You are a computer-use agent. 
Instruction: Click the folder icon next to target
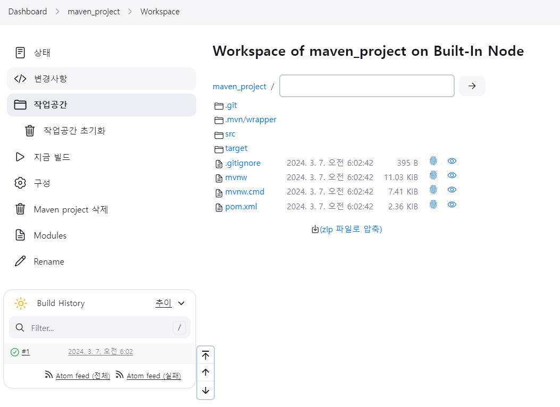click(x=219, y=149)
